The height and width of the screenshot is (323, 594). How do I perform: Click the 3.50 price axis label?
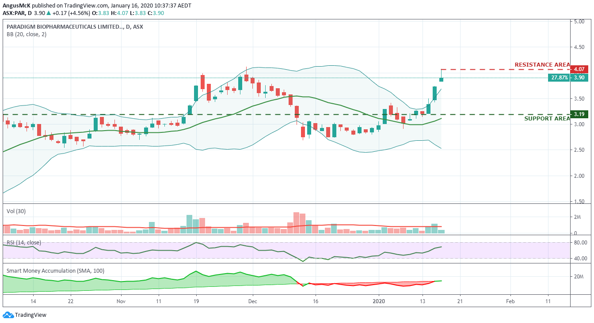click(x=579, y=98)
